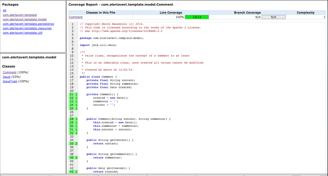
Task: View the IssueType class coverage
Action: (10, 81)
